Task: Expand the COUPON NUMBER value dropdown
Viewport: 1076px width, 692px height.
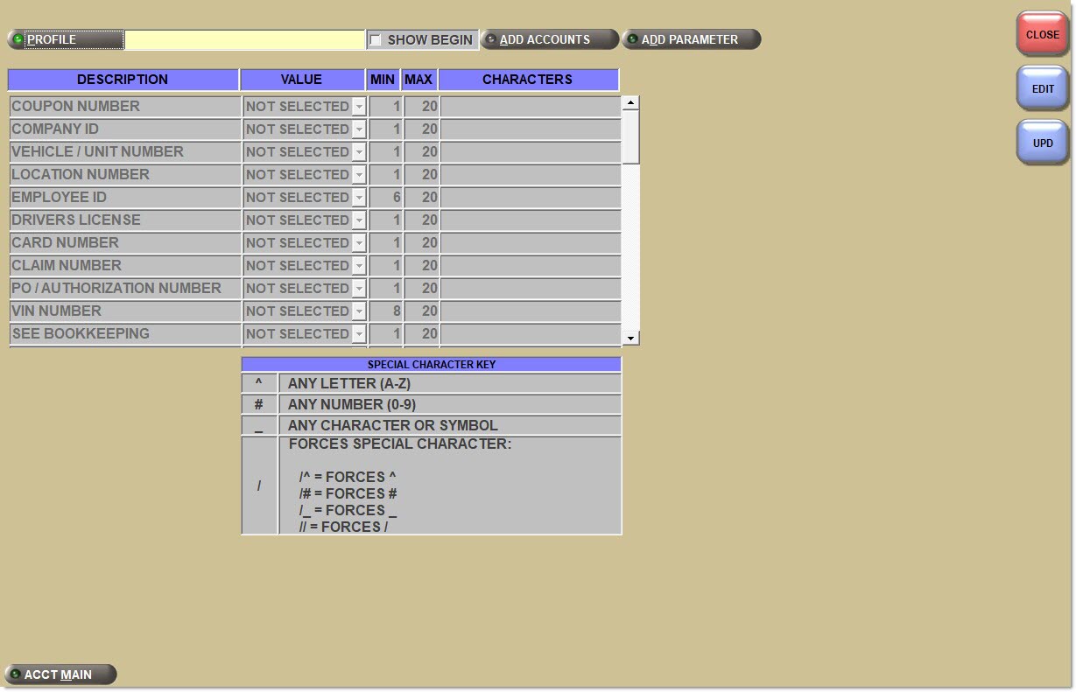Action: click(x=358, y=107)
